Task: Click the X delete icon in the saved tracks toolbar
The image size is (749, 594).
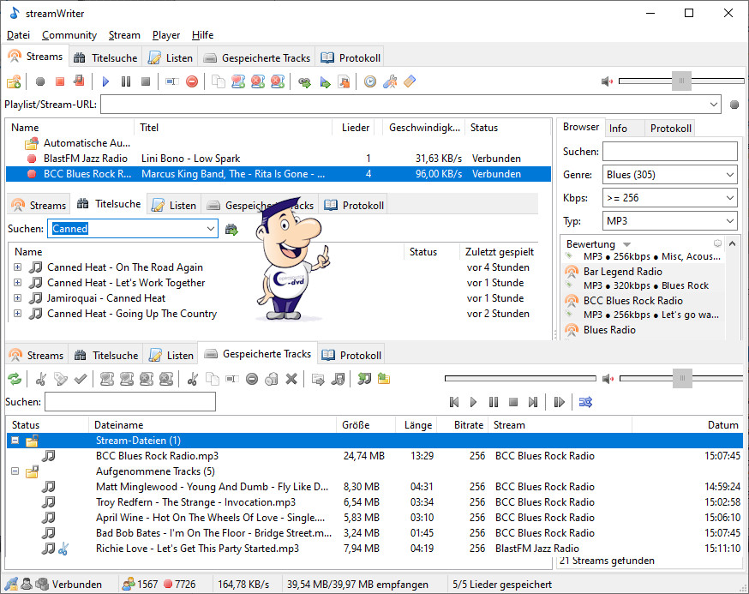Action: coord(291,379)
